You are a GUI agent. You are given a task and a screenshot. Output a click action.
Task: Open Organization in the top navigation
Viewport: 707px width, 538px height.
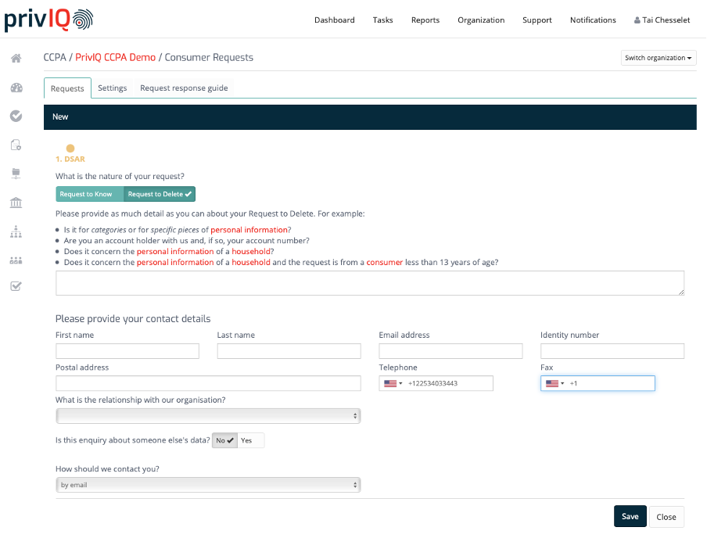[x=481, y=20]
